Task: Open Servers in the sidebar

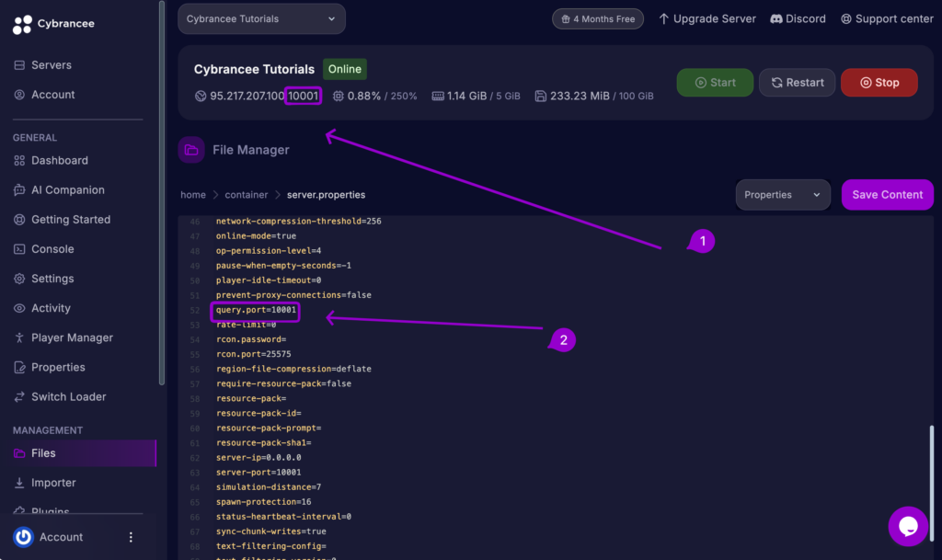Action: point(52,64)
